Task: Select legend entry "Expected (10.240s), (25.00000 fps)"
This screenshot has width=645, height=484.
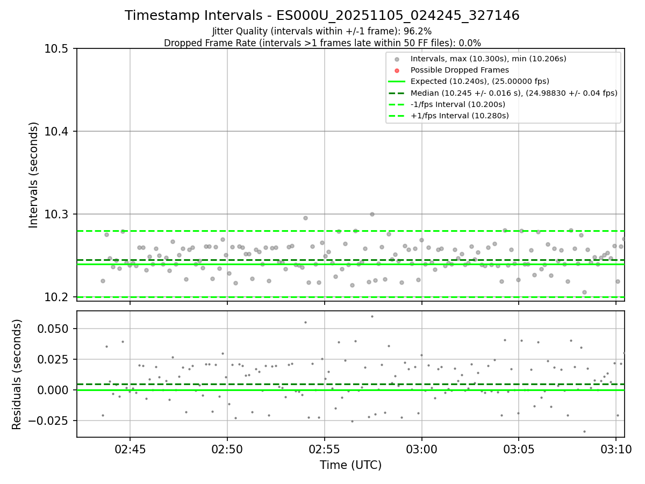Action: click(x=479, y=82)
